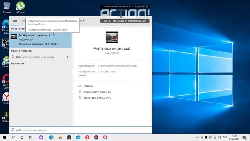Select Мой фильм олимпиада2 best match result

[41, 40]
